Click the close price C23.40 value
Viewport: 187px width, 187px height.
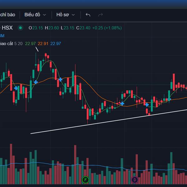pyautogui.click(x=83, y=28)
